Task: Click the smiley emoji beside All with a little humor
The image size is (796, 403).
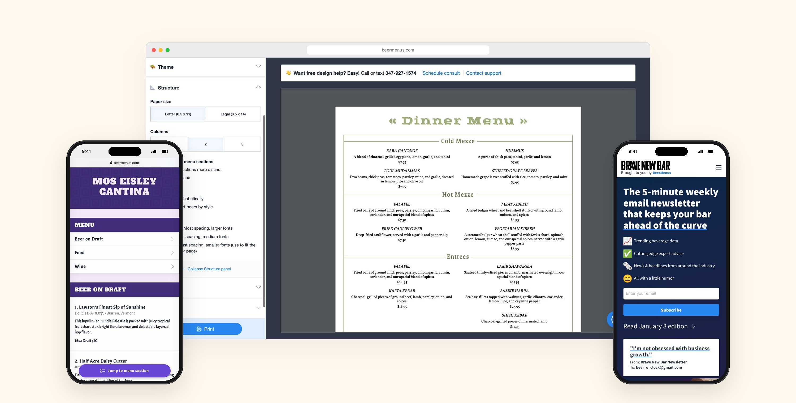Action: tap(627, 278)
